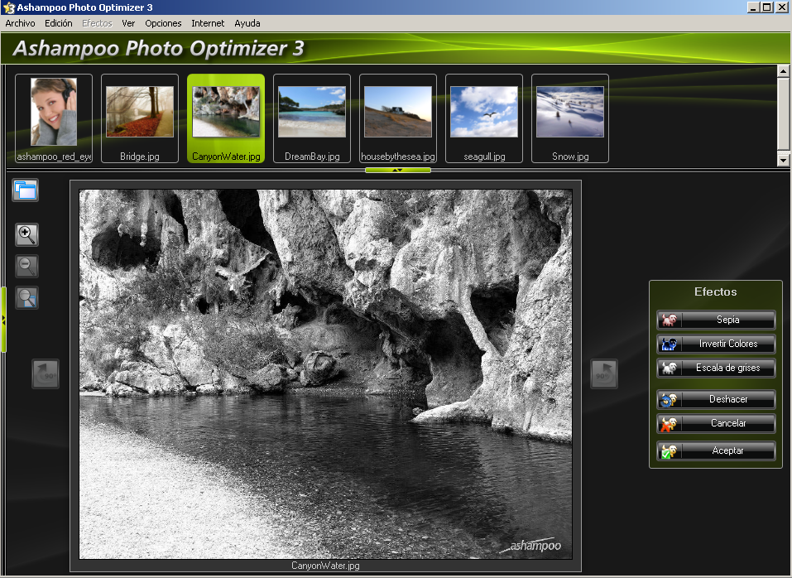The height and width of the screenshot is (578, 792).
Task: Click the Cancelar button
Action: point(716,424)
